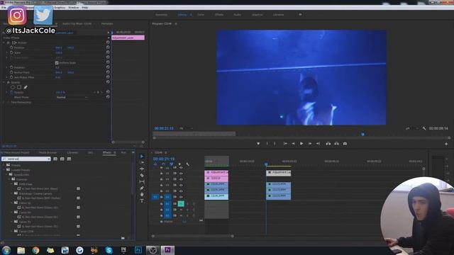Open the Program monitor button editor plus

[x=446, y=144]
